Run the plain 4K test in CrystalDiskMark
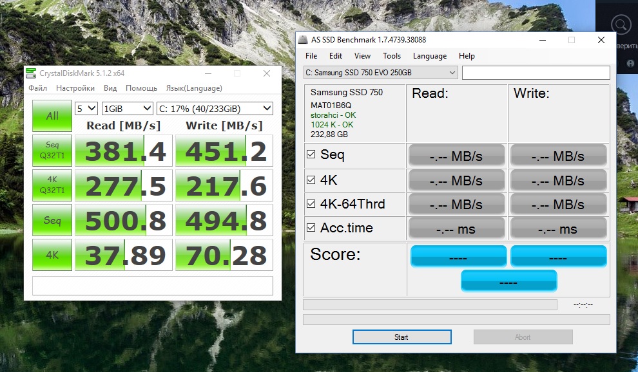638x372 pixels. pos(52,254)
